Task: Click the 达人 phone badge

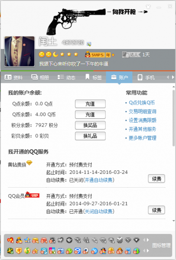Action: pyautogui.click(x=131, y=55)
